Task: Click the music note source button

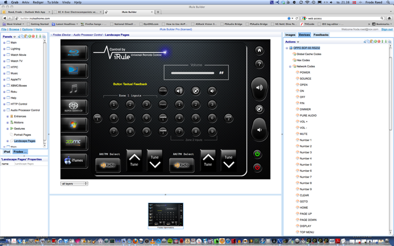Action: [74, 89]
